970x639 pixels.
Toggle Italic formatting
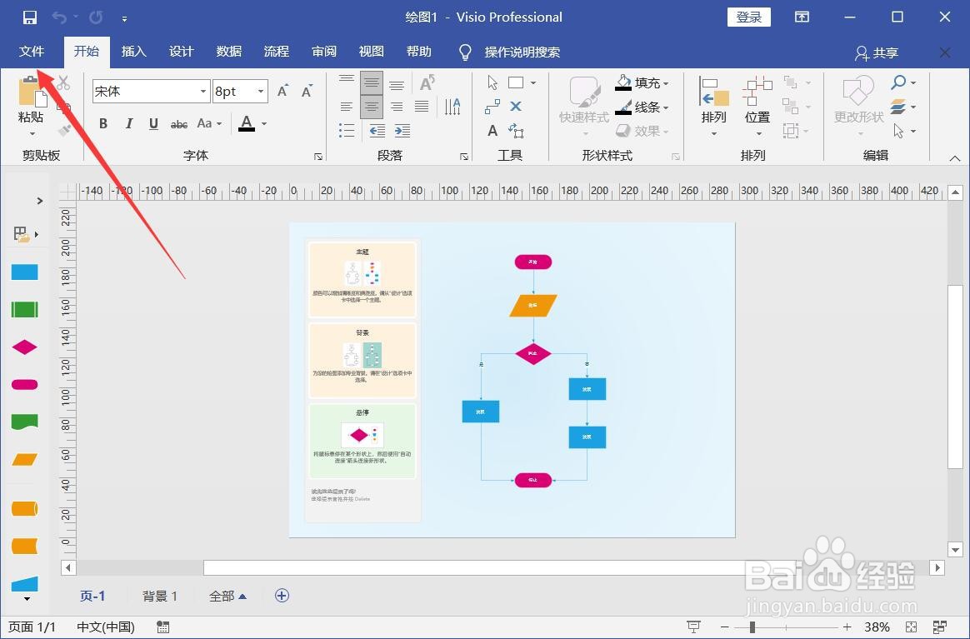pos(128,123)
